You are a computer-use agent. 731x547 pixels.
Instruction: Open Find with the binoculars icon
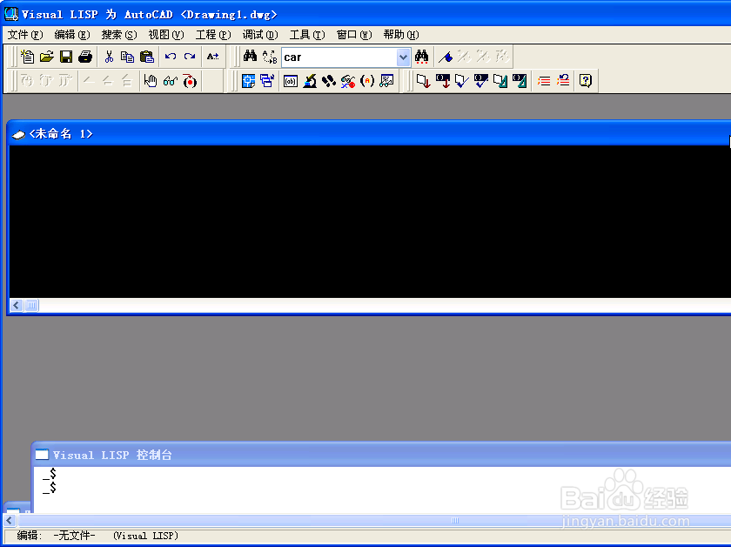pos(251,57)
